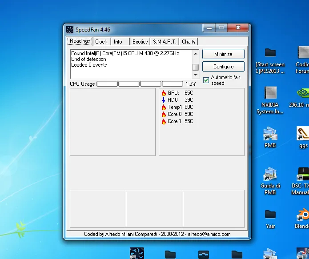Close the SpeedFan window
This screenshot has width=309, height=259.
(238, 28)
